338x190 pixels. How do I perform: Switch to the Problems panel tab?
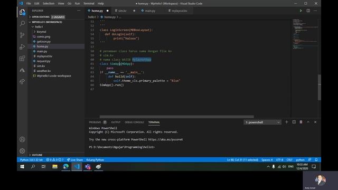click(95, 122)
